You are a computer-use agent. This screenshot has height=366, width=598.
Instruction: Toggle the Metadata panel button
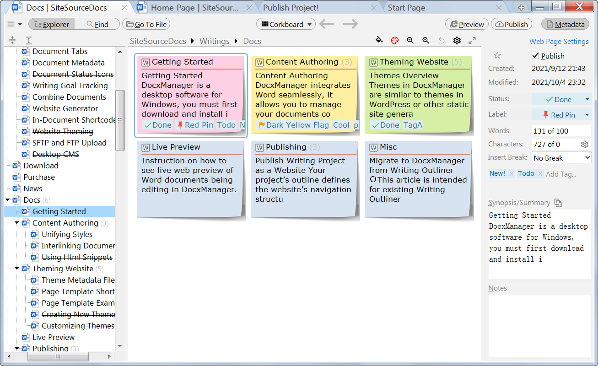pos(565,24)
